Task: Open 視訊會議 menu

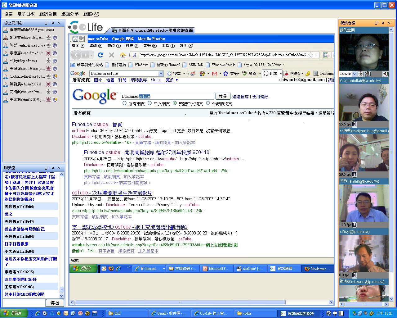Action: [48, 14]
